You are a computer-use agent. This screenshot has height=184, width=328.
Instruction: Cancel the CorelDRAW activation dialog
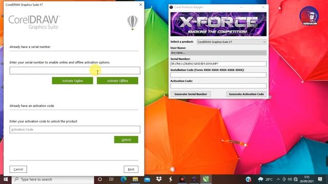tap(18, 169)
